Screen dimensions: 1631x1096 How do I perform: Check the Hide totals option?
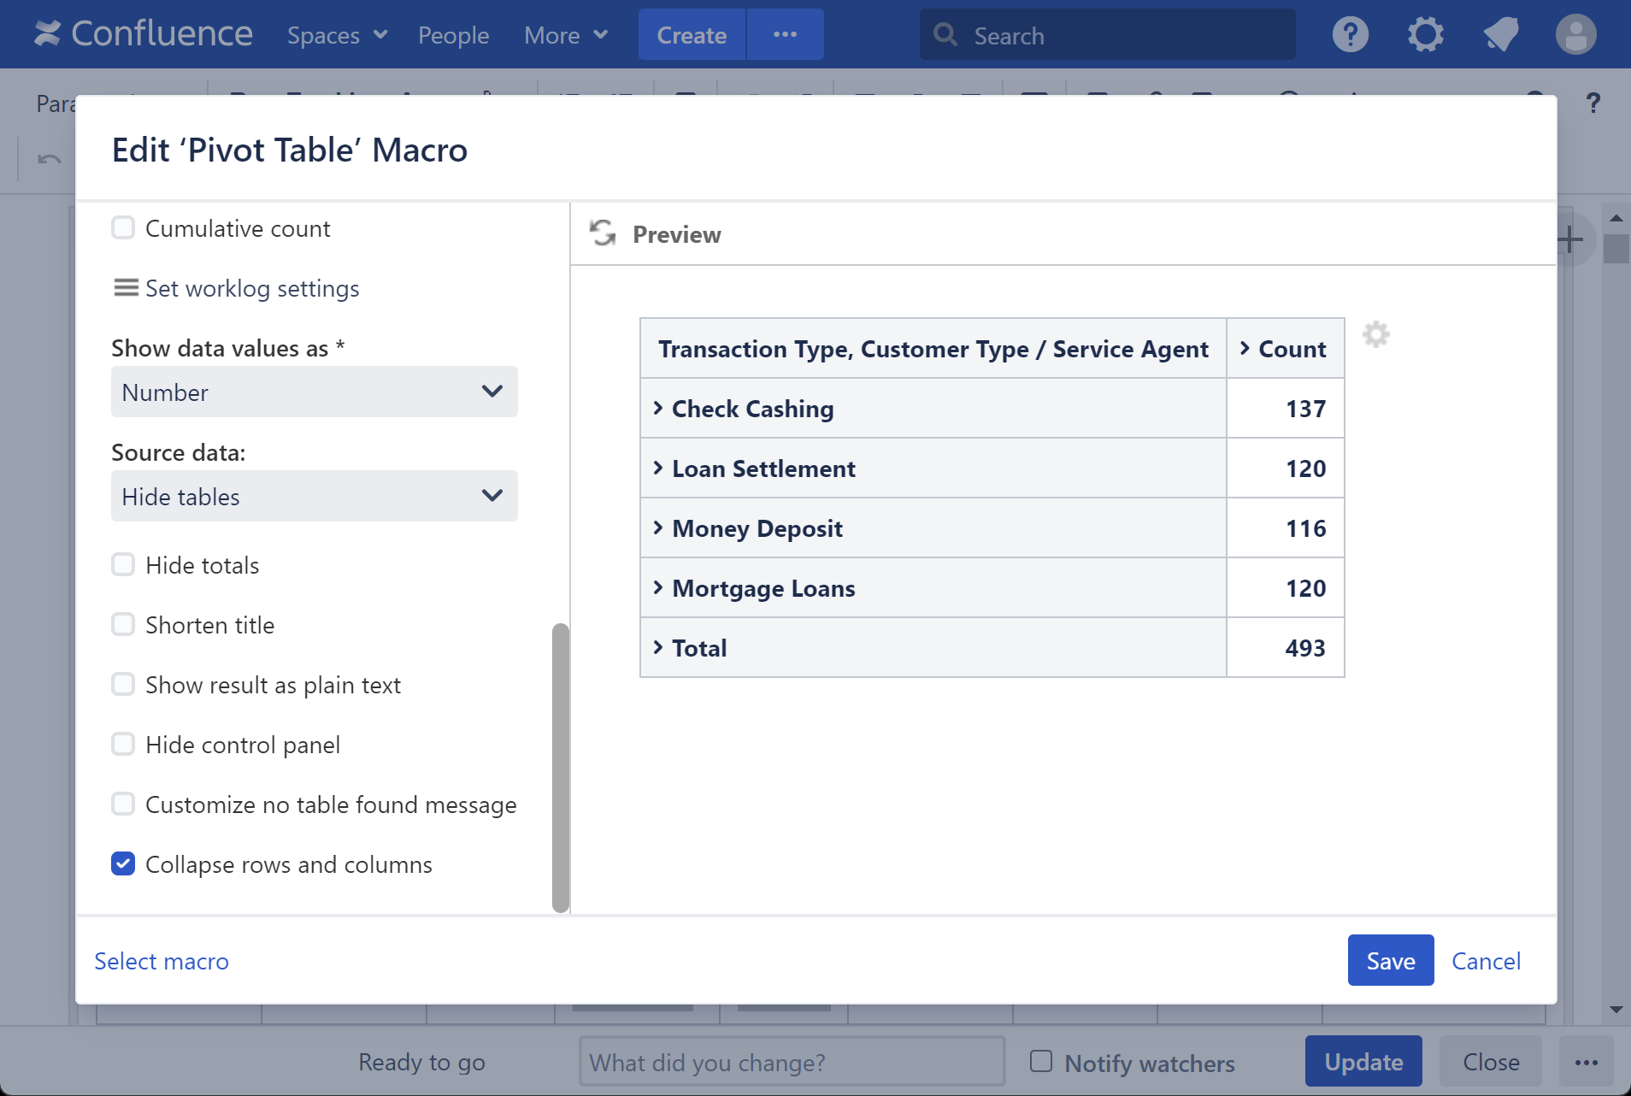coord(123,565)
